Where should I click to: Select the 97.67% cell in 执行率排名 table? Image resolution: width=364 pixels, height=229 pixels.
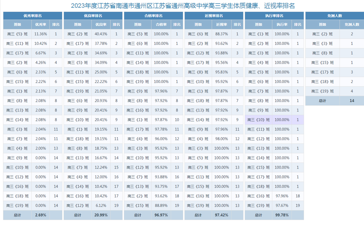coord(282,206)
